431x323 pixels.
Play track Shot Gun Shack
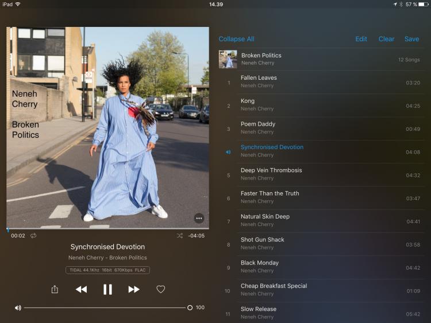321,244
